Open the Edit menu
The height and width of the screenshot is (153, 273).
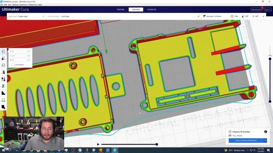6,5
